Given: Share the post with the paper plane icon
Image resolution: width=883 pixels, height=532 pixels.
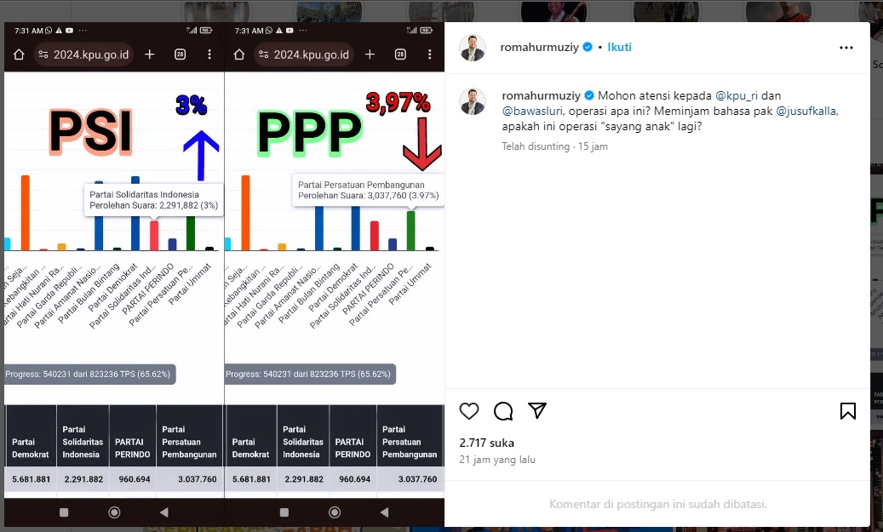Looking at the screenshot, I should pyautogui.click(x=537, y=410).
